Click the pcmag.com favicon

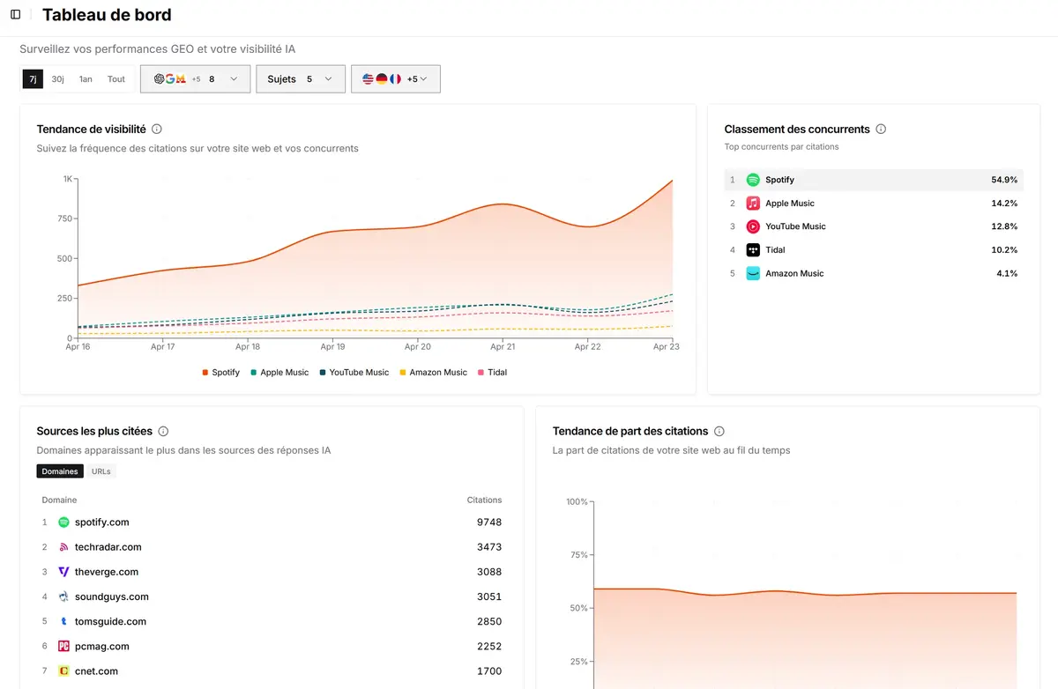coord(63,646)
